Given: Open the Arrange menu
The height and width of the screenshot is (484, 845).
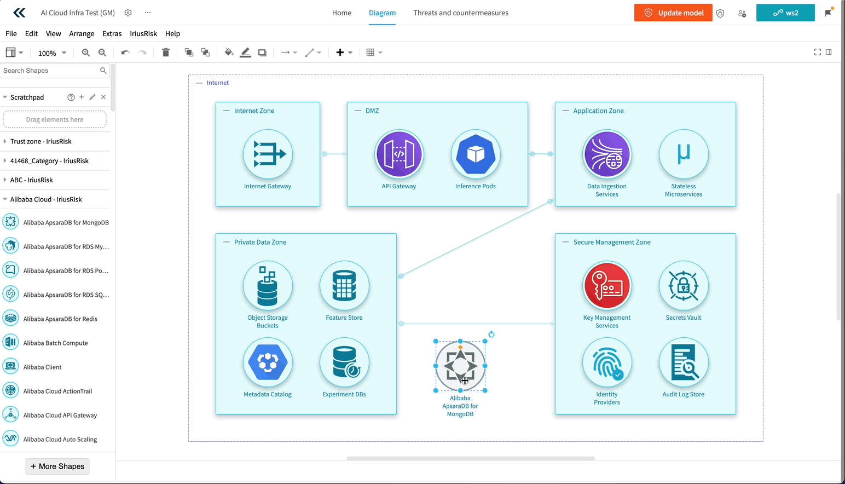Looking at the screenshot, I should click(82, 33).
